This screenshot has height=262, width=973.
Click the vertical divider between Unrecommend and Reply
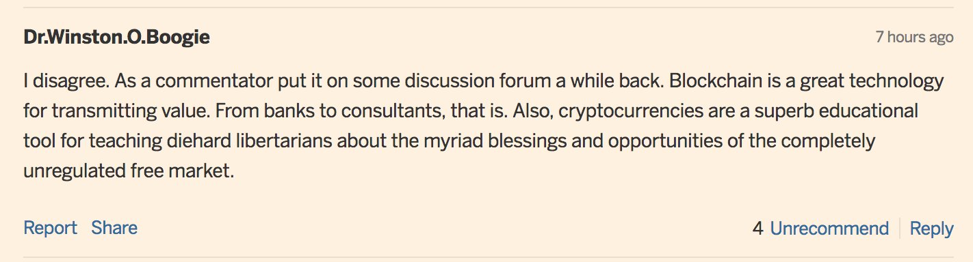pos(899,229)
